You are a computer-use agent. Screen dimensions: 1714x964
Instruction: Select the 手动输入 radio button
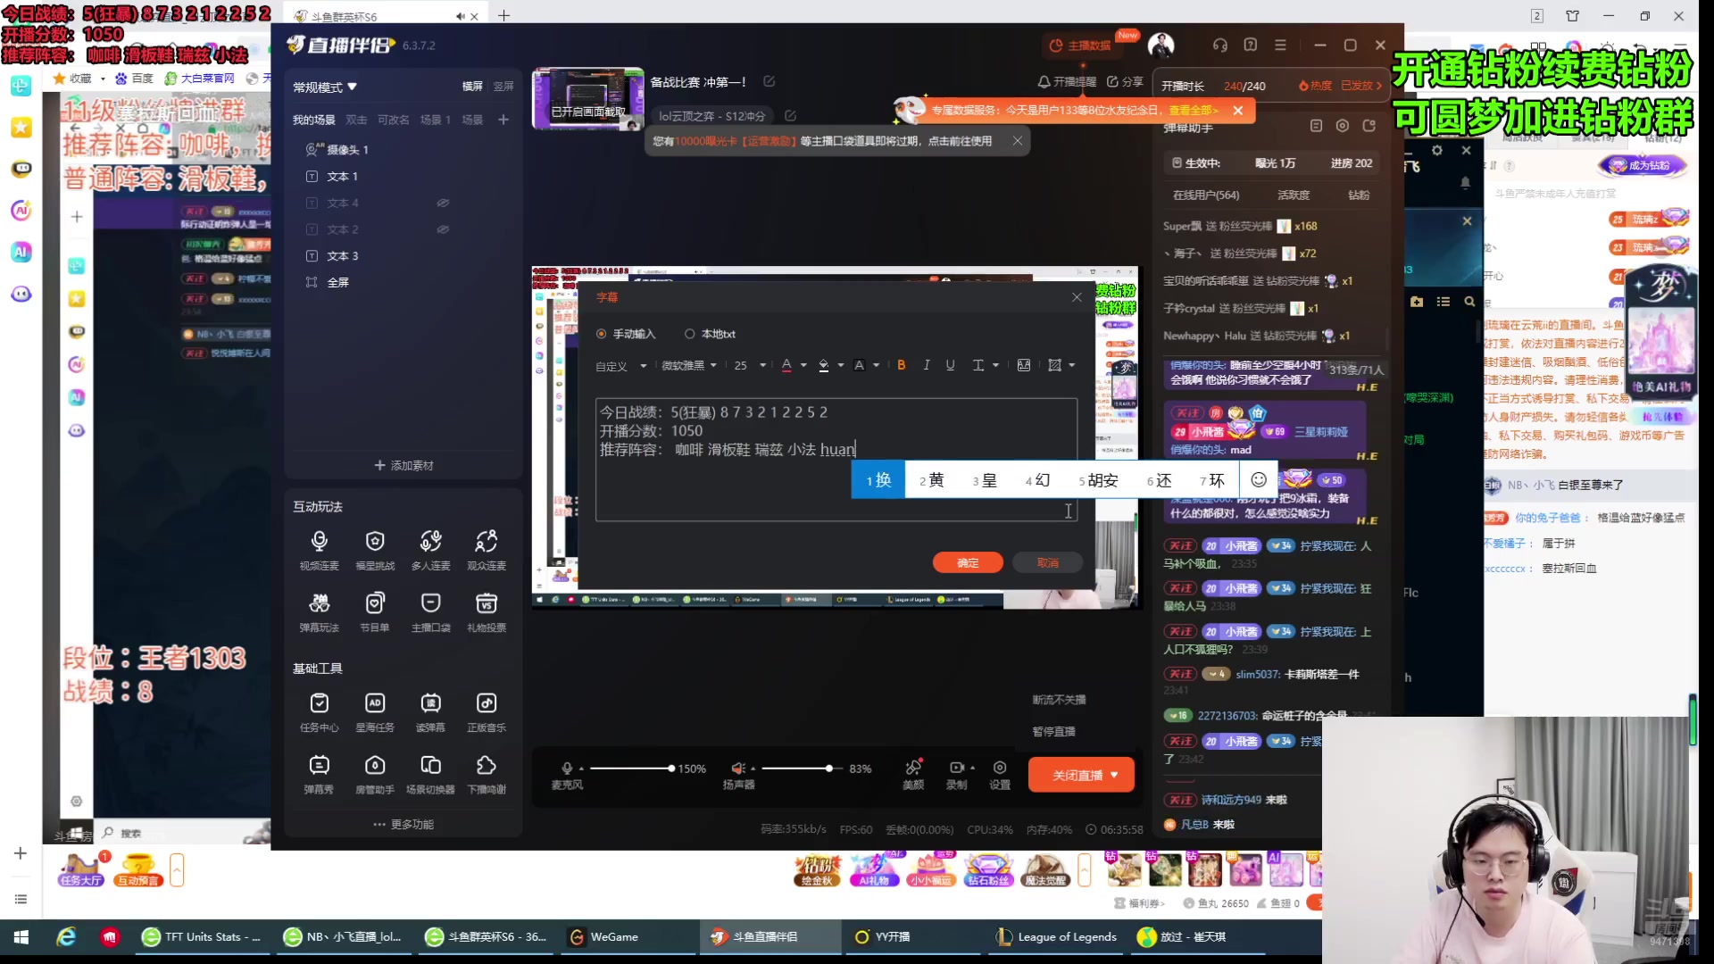[602, 333]
